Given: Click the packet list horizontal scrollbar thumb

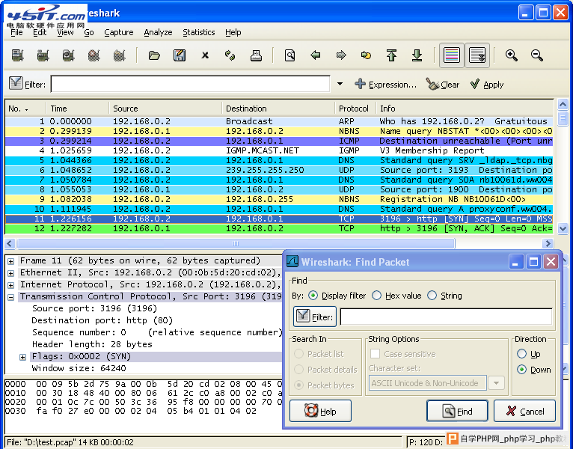Looking at the screenshot, I should coord(236,243).
